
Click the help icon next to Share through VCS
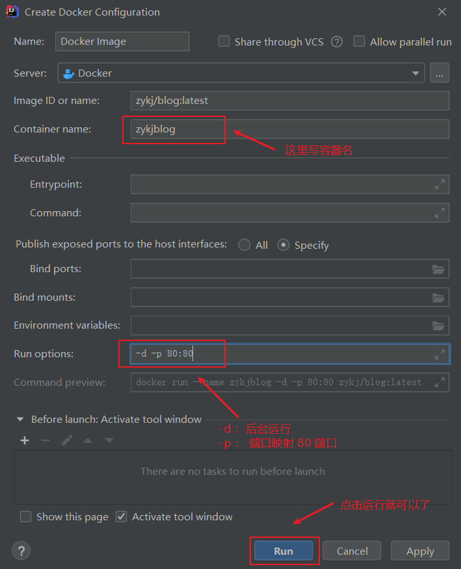(x=337, y=42)
